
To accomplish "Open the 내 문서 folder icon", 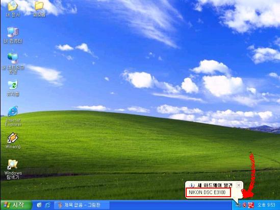I will tap(13, 9).
